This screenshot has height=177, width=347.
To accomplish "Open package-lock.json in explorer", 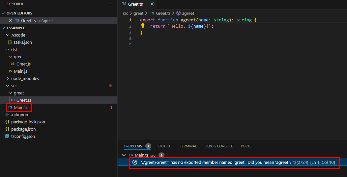I will (x=28, y=122).
